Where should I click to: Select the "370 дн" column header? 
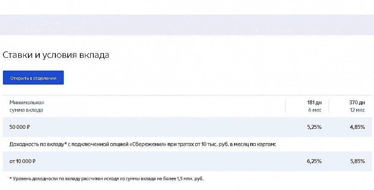pos(357,103)
